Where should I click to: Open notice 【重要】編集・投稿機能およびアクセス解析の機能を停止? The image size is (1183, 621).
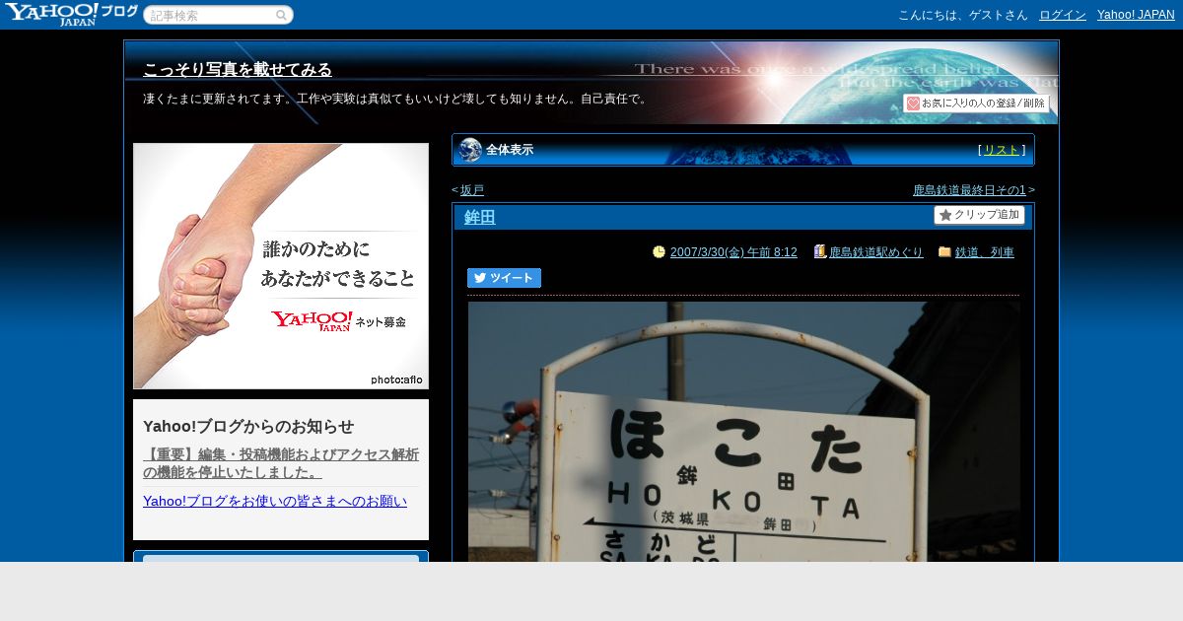pos(281,463)
